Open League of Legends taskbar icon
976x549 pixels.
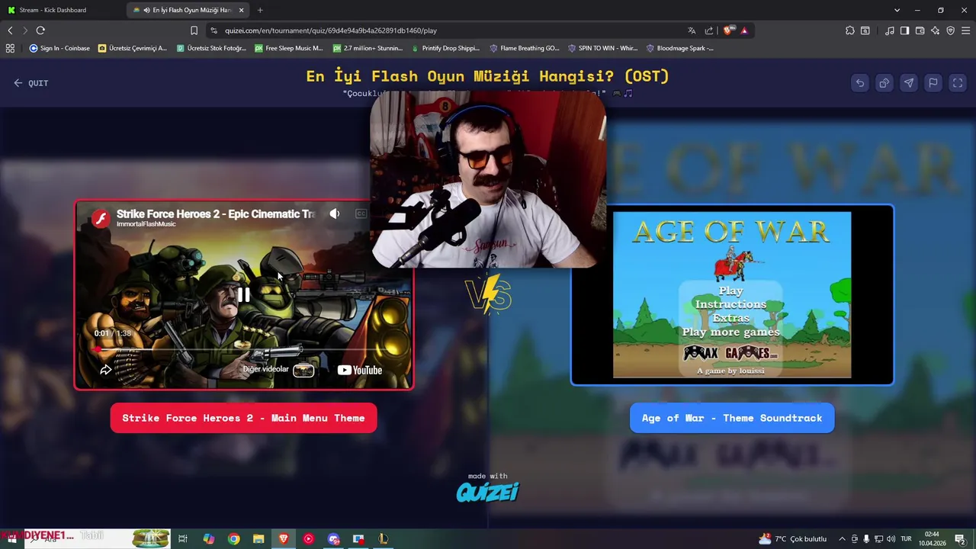click(384, 539)
